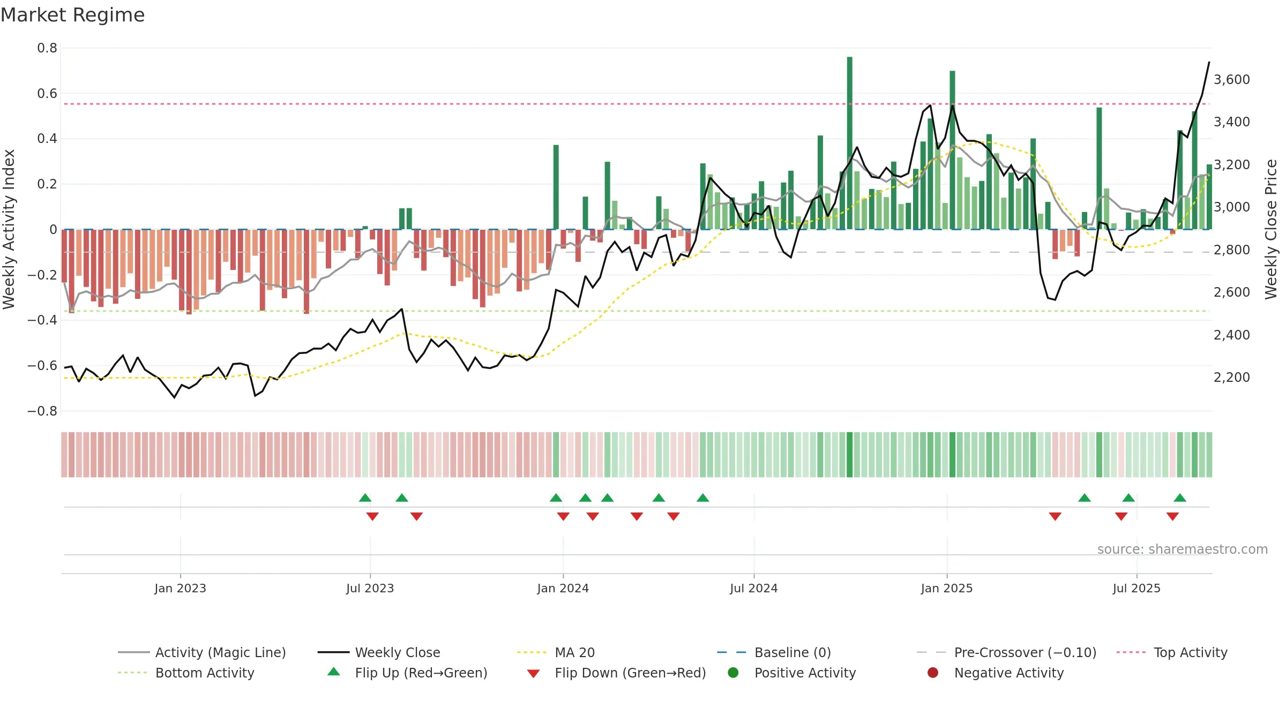Click the 3,600 price axis label
The image size is (1286, 723).
1231,79
